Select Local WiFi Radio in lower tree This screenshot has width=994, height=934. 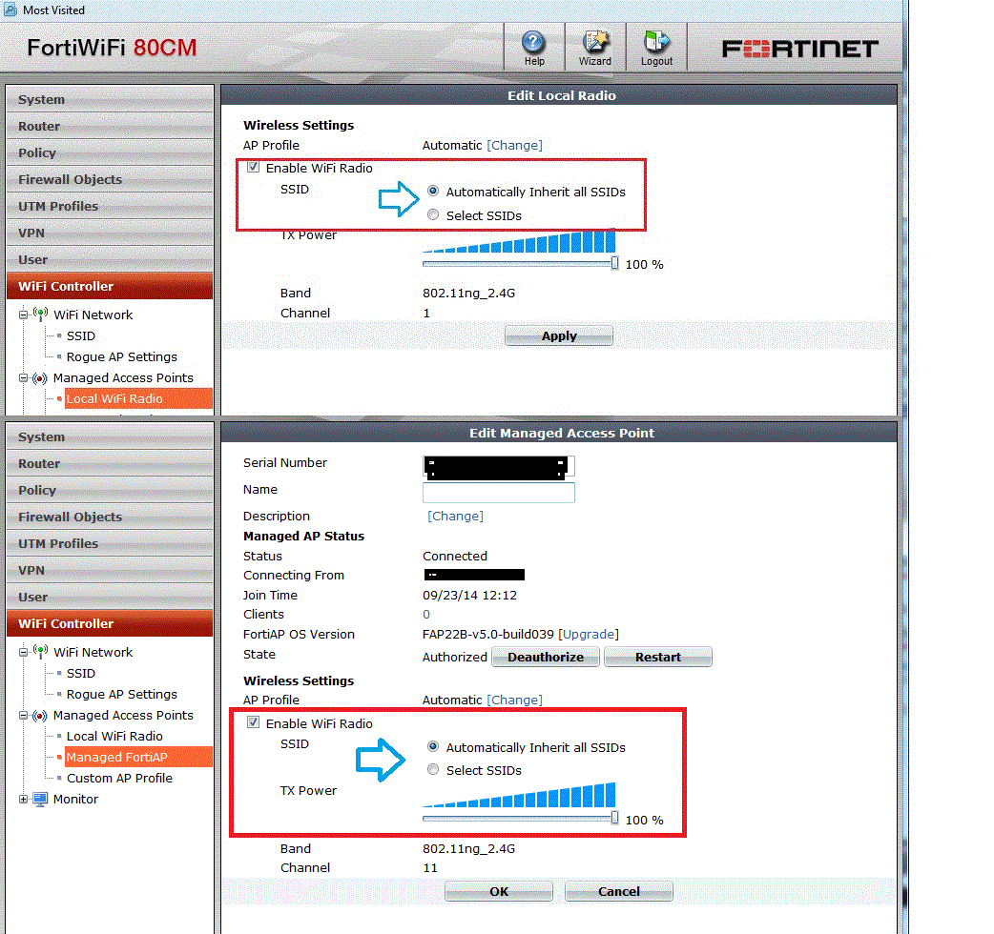[114, 736]
